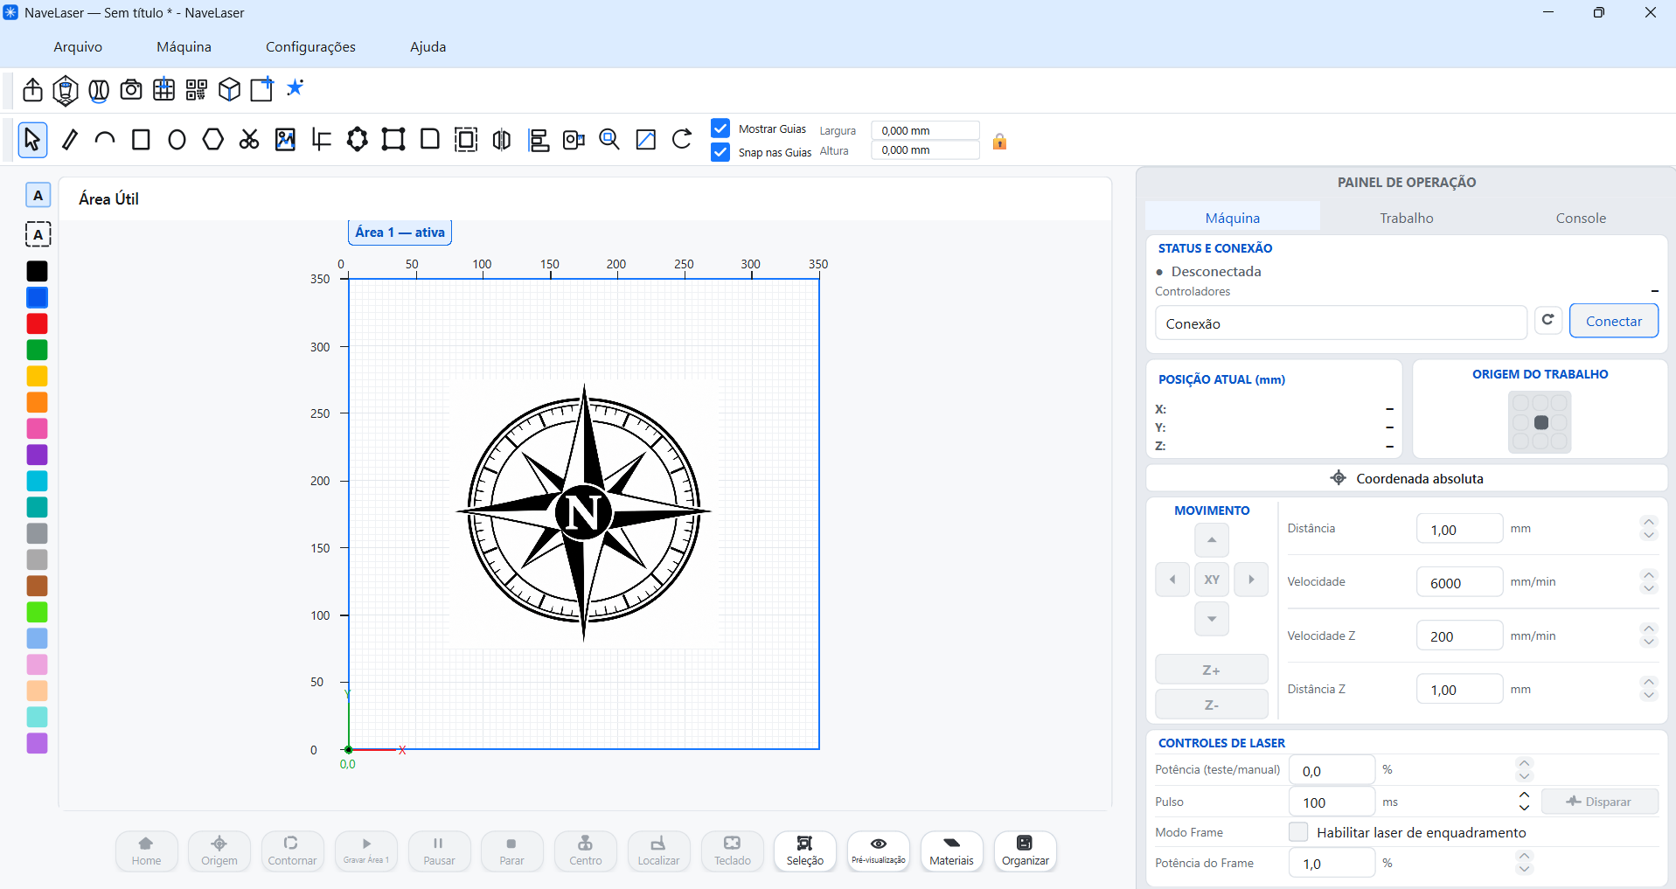Click the Velocidade 6000 input field

click(1459, 582)
